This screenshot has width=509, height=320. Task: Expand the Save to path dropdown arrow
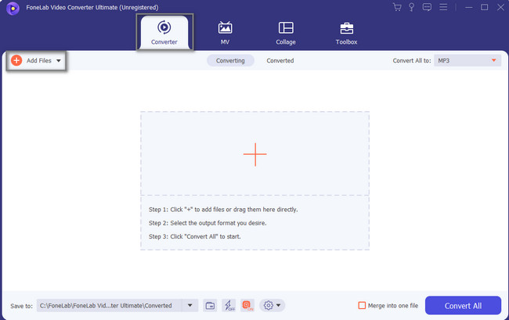click(x=190, y=305)
